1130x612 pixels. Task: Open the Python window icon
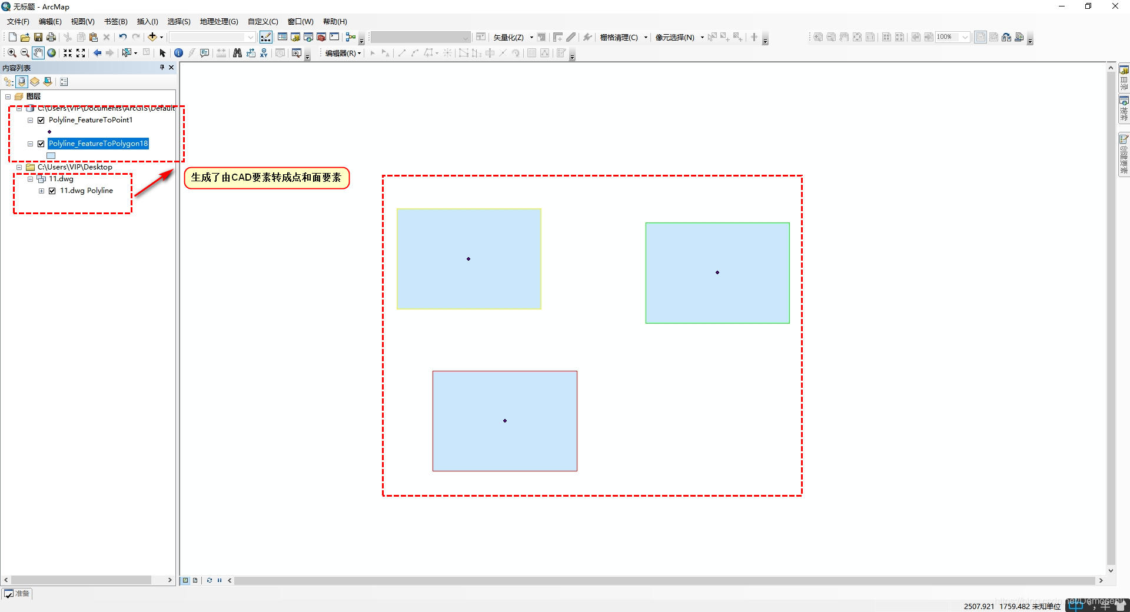334,37
